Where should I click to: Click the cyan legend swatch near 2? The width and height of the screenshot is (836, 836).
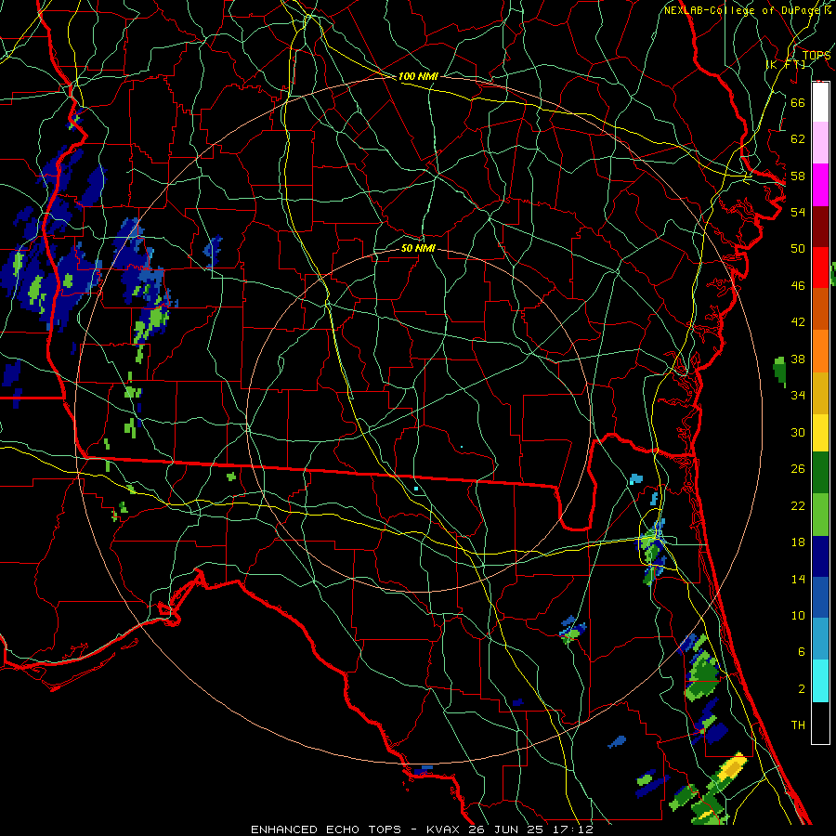[820, 681]
